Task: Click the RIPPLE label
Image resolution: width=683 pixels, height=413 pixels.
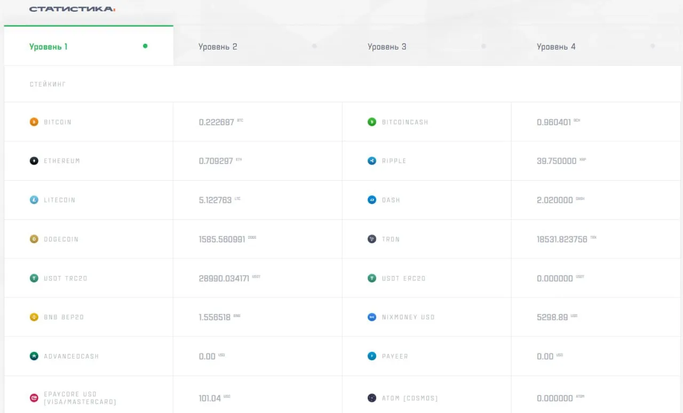Action: pos(394,161)
